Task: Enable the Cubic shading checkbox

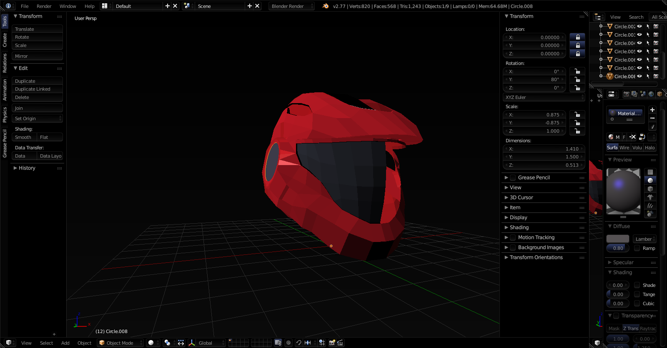Action: tap(637, 303)
